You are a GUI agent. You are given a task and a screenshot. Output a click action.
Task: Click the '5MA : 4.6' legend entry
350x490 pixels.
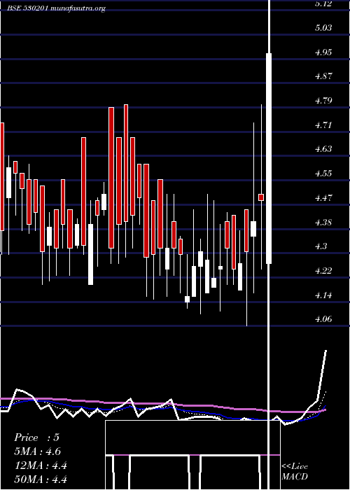(x=38, y=451)
